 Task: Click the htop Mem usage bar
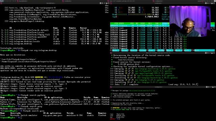click(136, 14)
